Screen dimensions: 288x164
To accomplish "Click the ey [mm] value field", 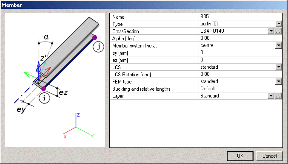I will tap(240, 53).
